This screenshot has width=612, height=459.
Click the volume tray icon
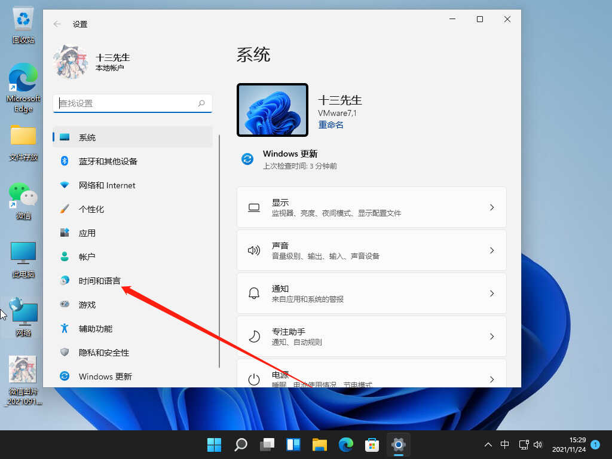click(538, 445)
